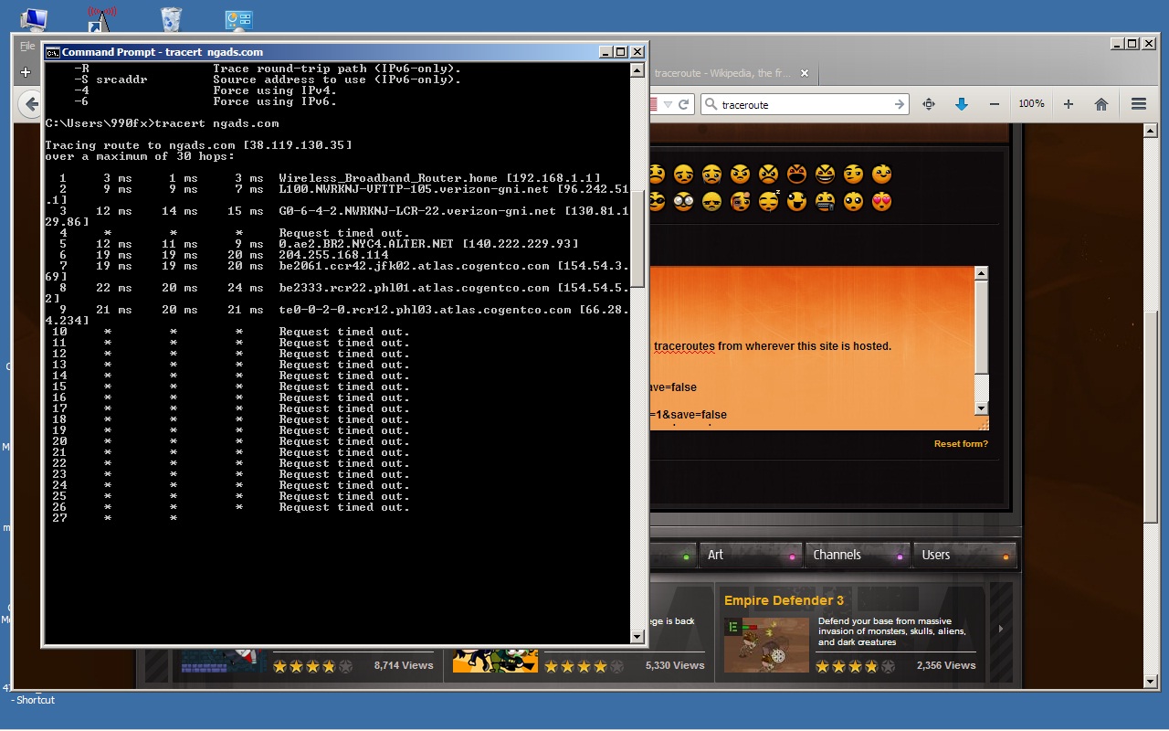This screenshot has height=731, width=1169.
Task: Insert the shouting angry emoticon
Action: pos(796,174)
